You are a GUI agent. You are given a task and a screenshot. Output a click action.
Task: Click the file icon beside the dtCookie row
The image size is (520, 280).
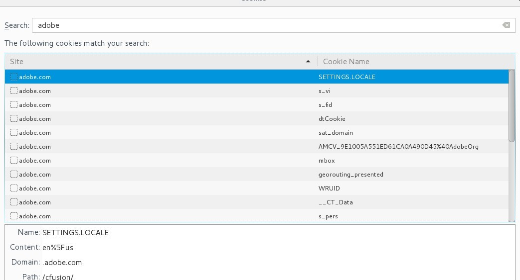[x=14, y=119]
